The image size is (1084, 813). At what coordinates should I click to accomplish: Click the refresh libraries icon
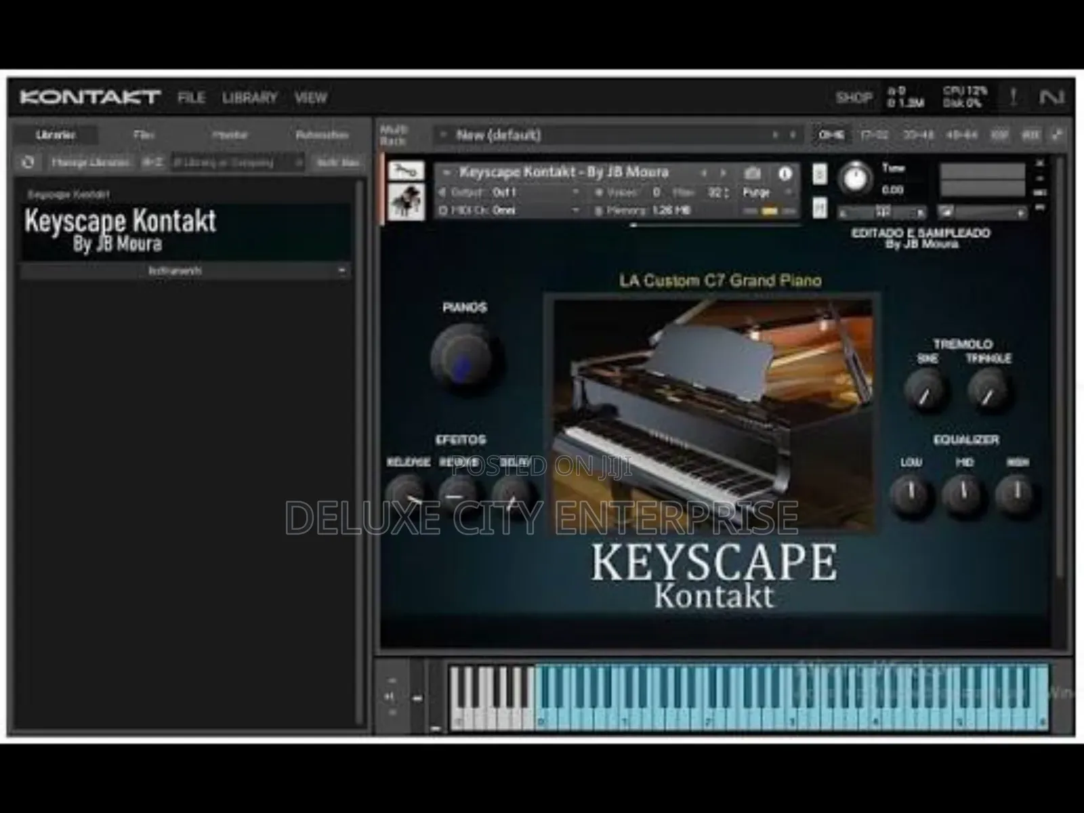point(28,163)
